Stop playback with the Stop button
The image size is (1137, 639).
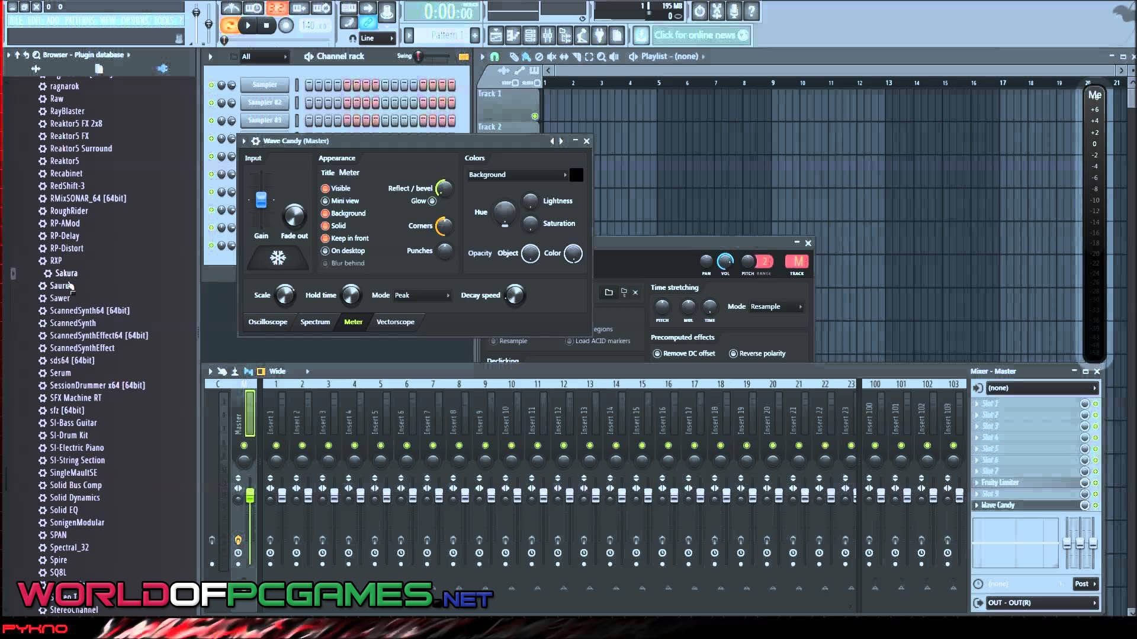pos(266,25)
